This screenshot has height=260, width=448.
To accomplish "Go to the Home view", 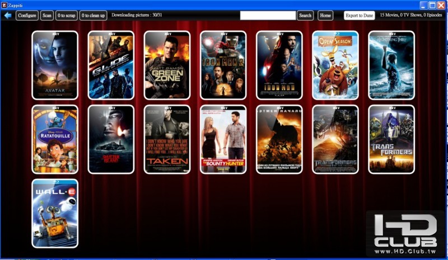I will pyautogui.click(x=325, y=16).
